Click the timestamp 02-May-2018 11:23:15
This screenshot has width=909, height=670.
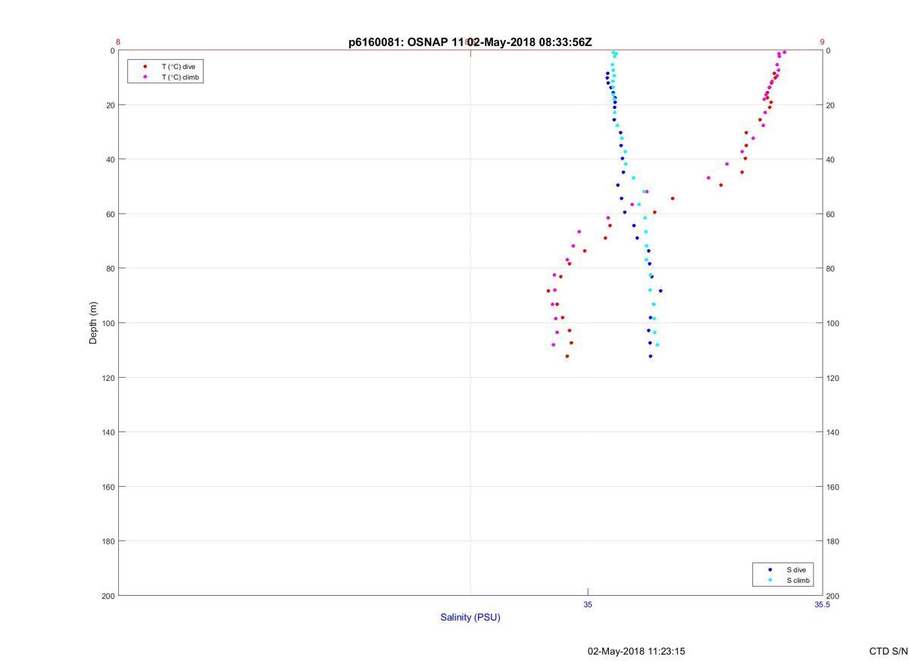(x=636, y=651)
